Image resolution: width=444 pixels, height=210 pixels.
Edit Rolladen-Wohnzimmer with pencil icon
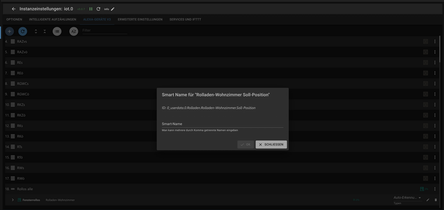[x=428, y=200]
